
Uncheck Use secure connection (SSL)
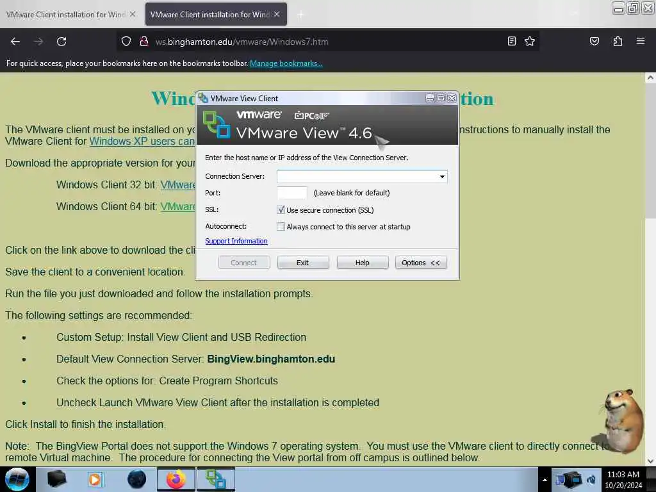point(281,210)
